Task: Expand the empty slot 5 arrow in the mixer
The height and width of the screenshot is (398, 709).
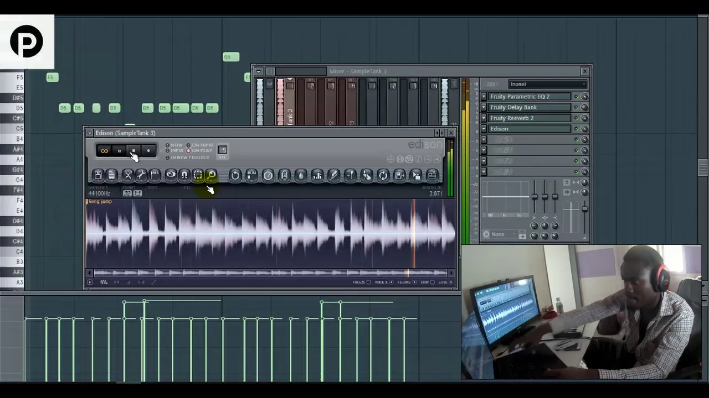Action: (484, 139)
